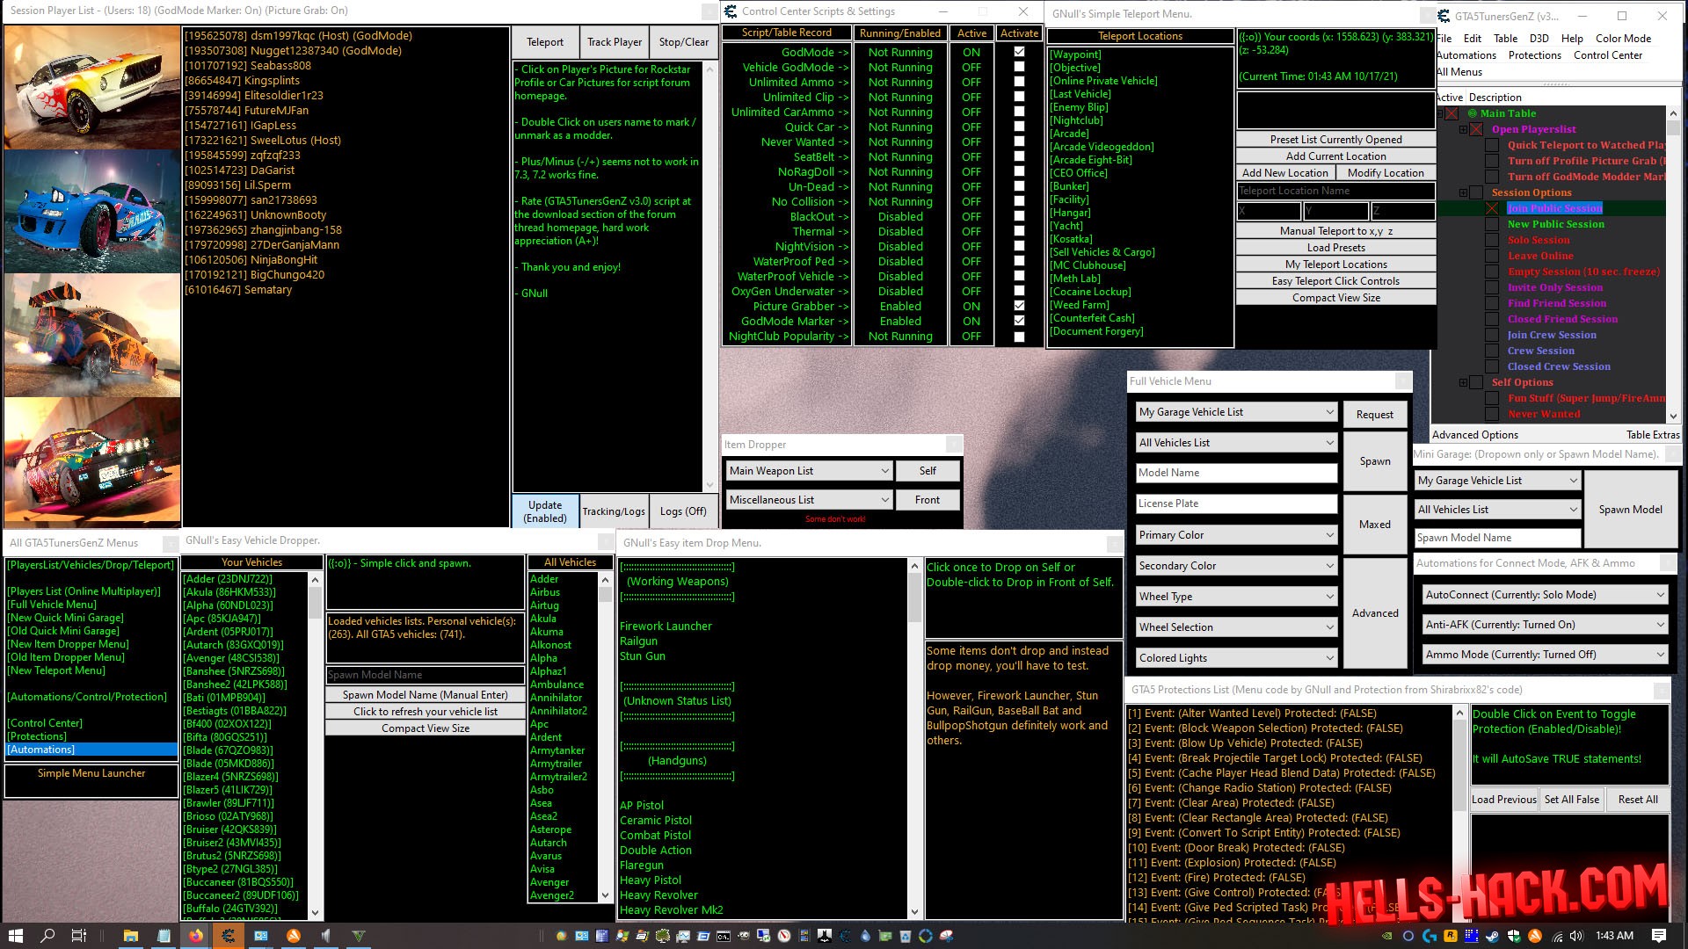Open the Rockstar Games tray icon

point(1451,936)
